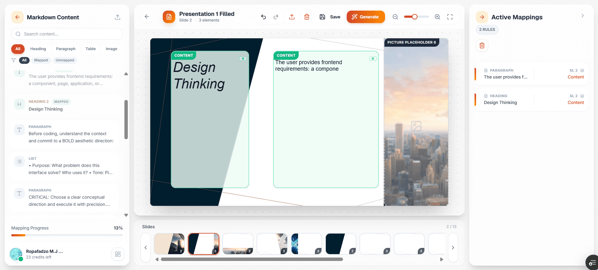Toggle the frontend requirements placeholder indicator

(x=373, y=59)
